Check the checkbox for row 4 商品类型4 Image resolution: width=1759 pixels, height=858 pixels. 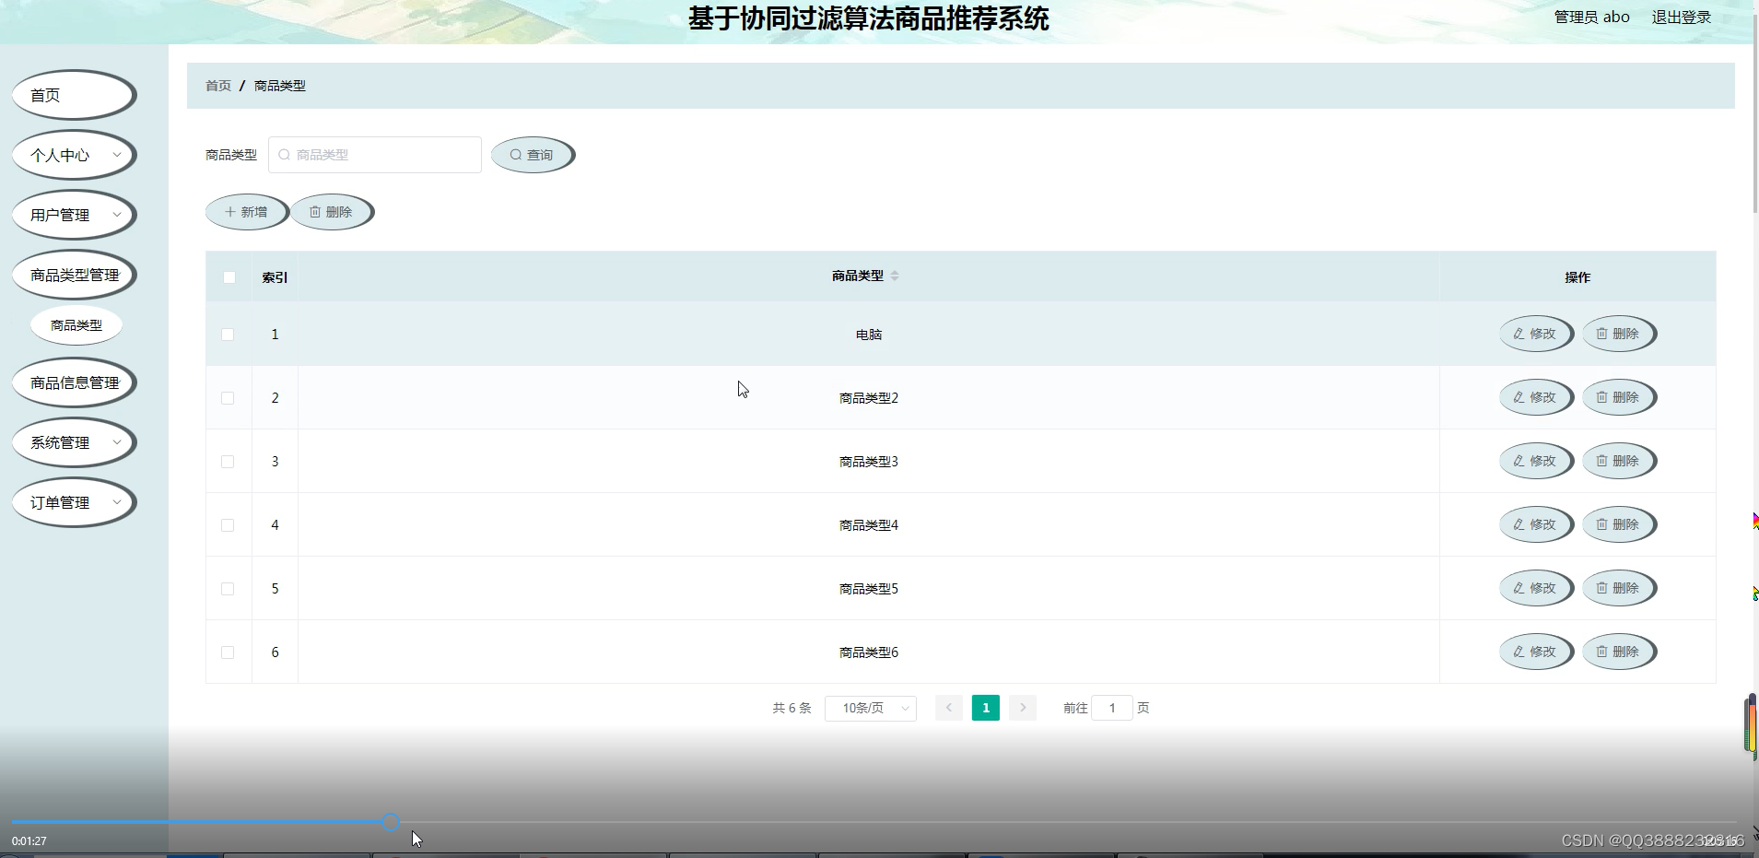coord(228,525)
